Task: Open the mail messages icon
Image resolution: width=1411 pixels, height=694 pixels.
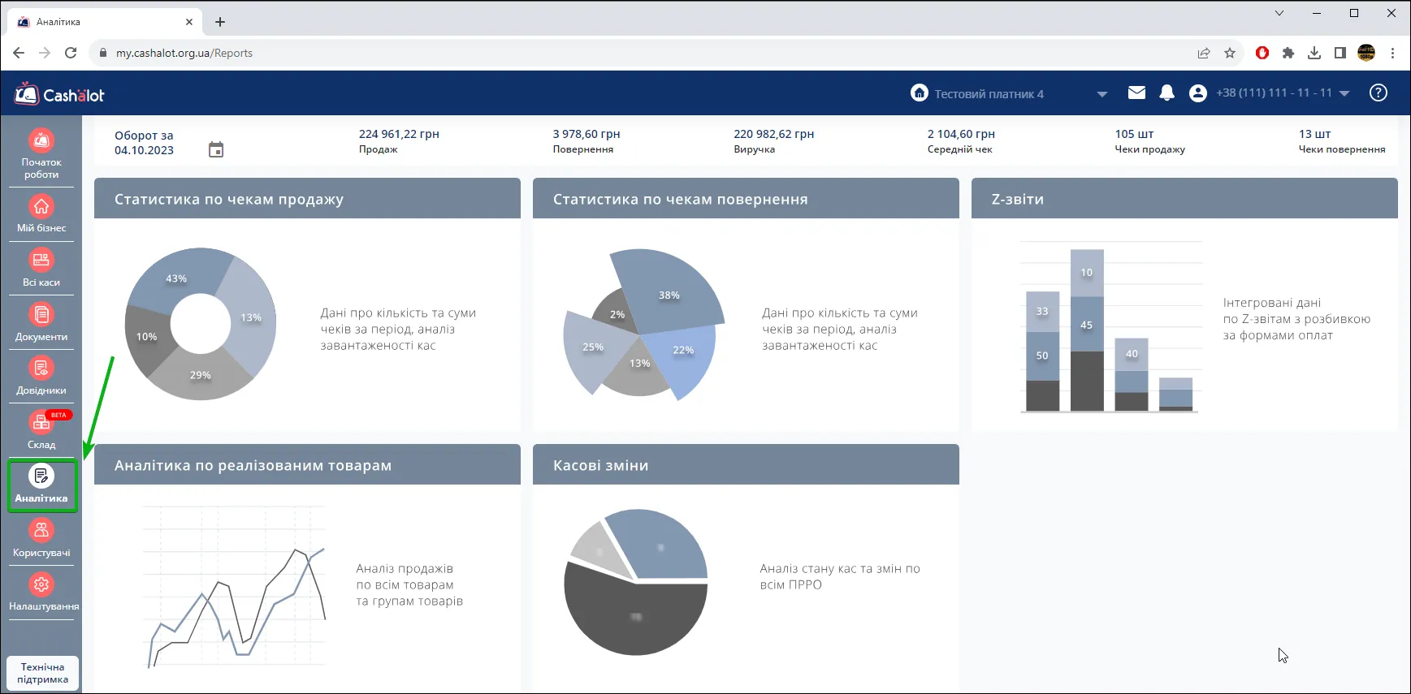Action: pyautogui.click(x=1136, y=93)
